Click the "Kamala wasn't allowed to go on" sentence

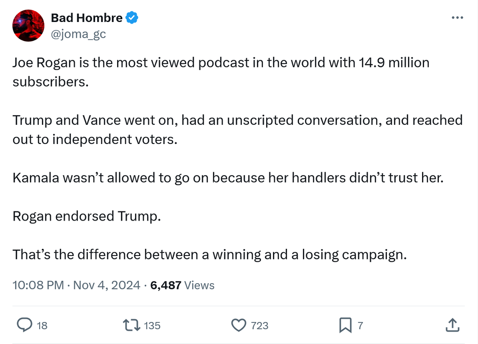pos(228,178)
